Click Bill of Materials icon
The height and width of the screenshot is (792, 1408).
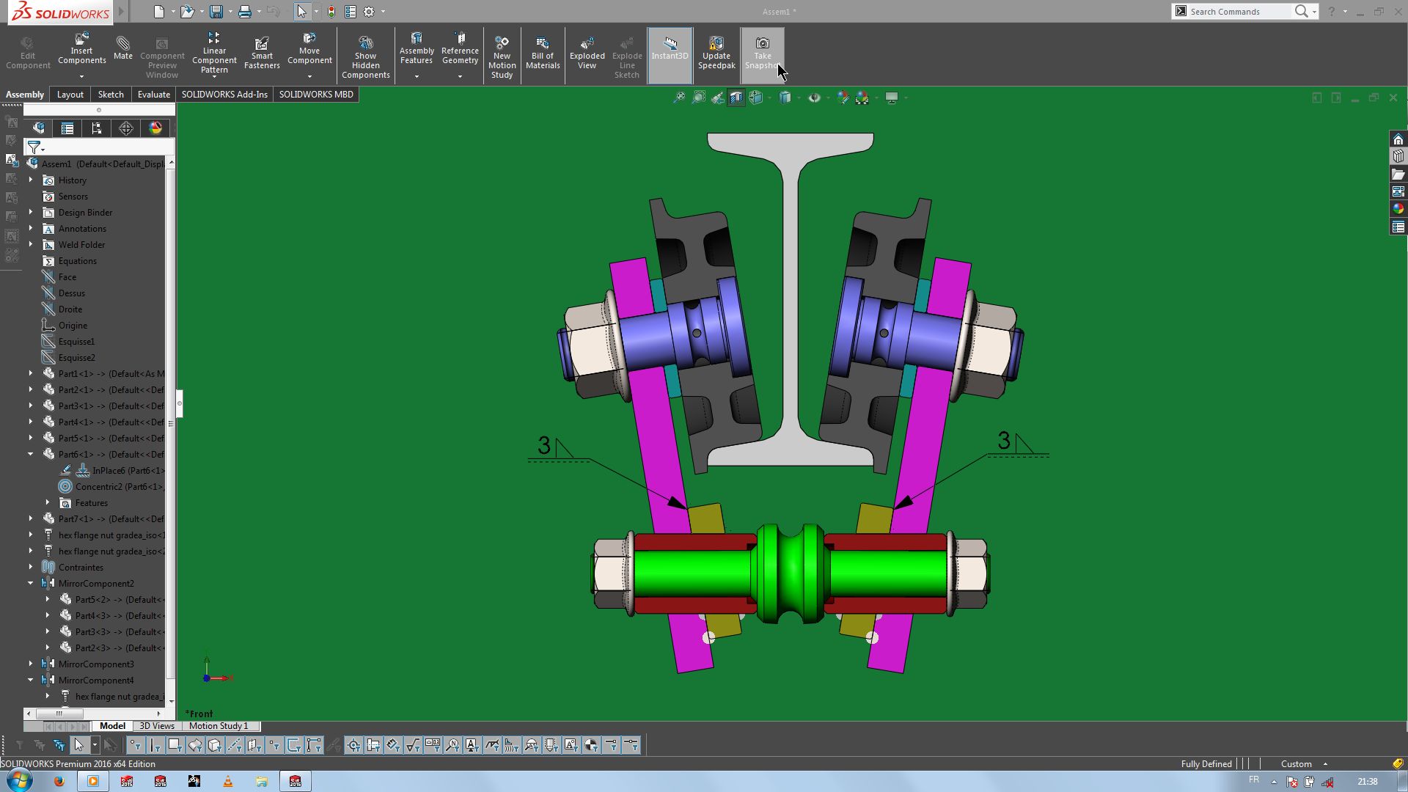tap(543, 53)
